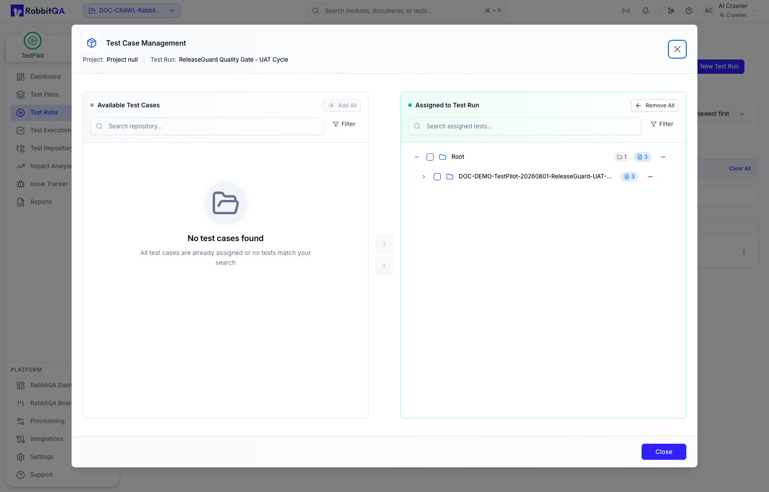Image resolution: width=769 pixels, height=492 pixels.
Task: Click the move-left arrow button
Action: (384, 266)
